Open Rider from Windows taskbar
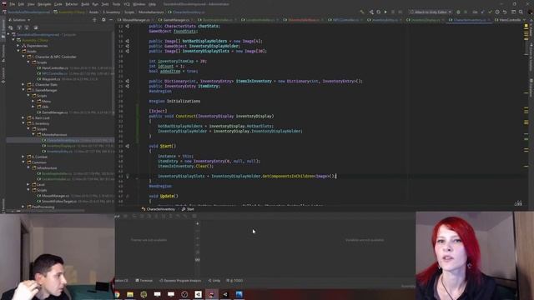Image resolution: width=534 pixels, height=300 pixels. pos(211,294)
